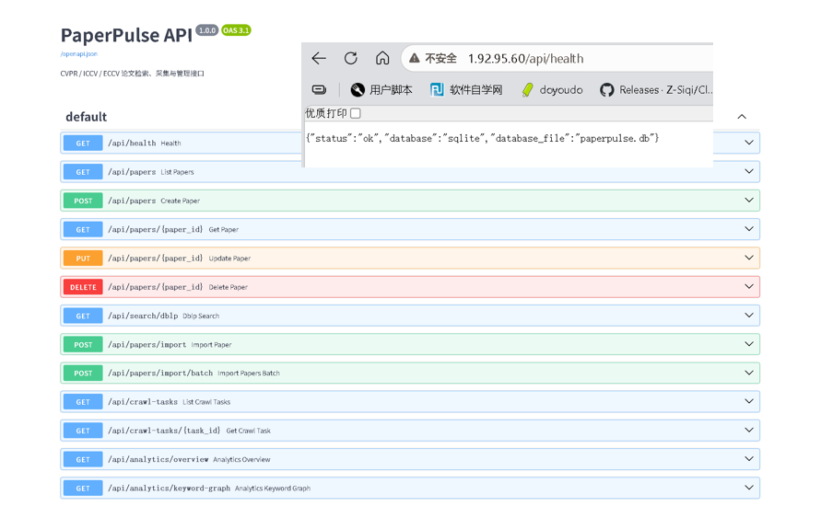The height and width of the screenshot is (529, 821).
Task: Collapse the default section with the up chevron
Action: [742, 117]
